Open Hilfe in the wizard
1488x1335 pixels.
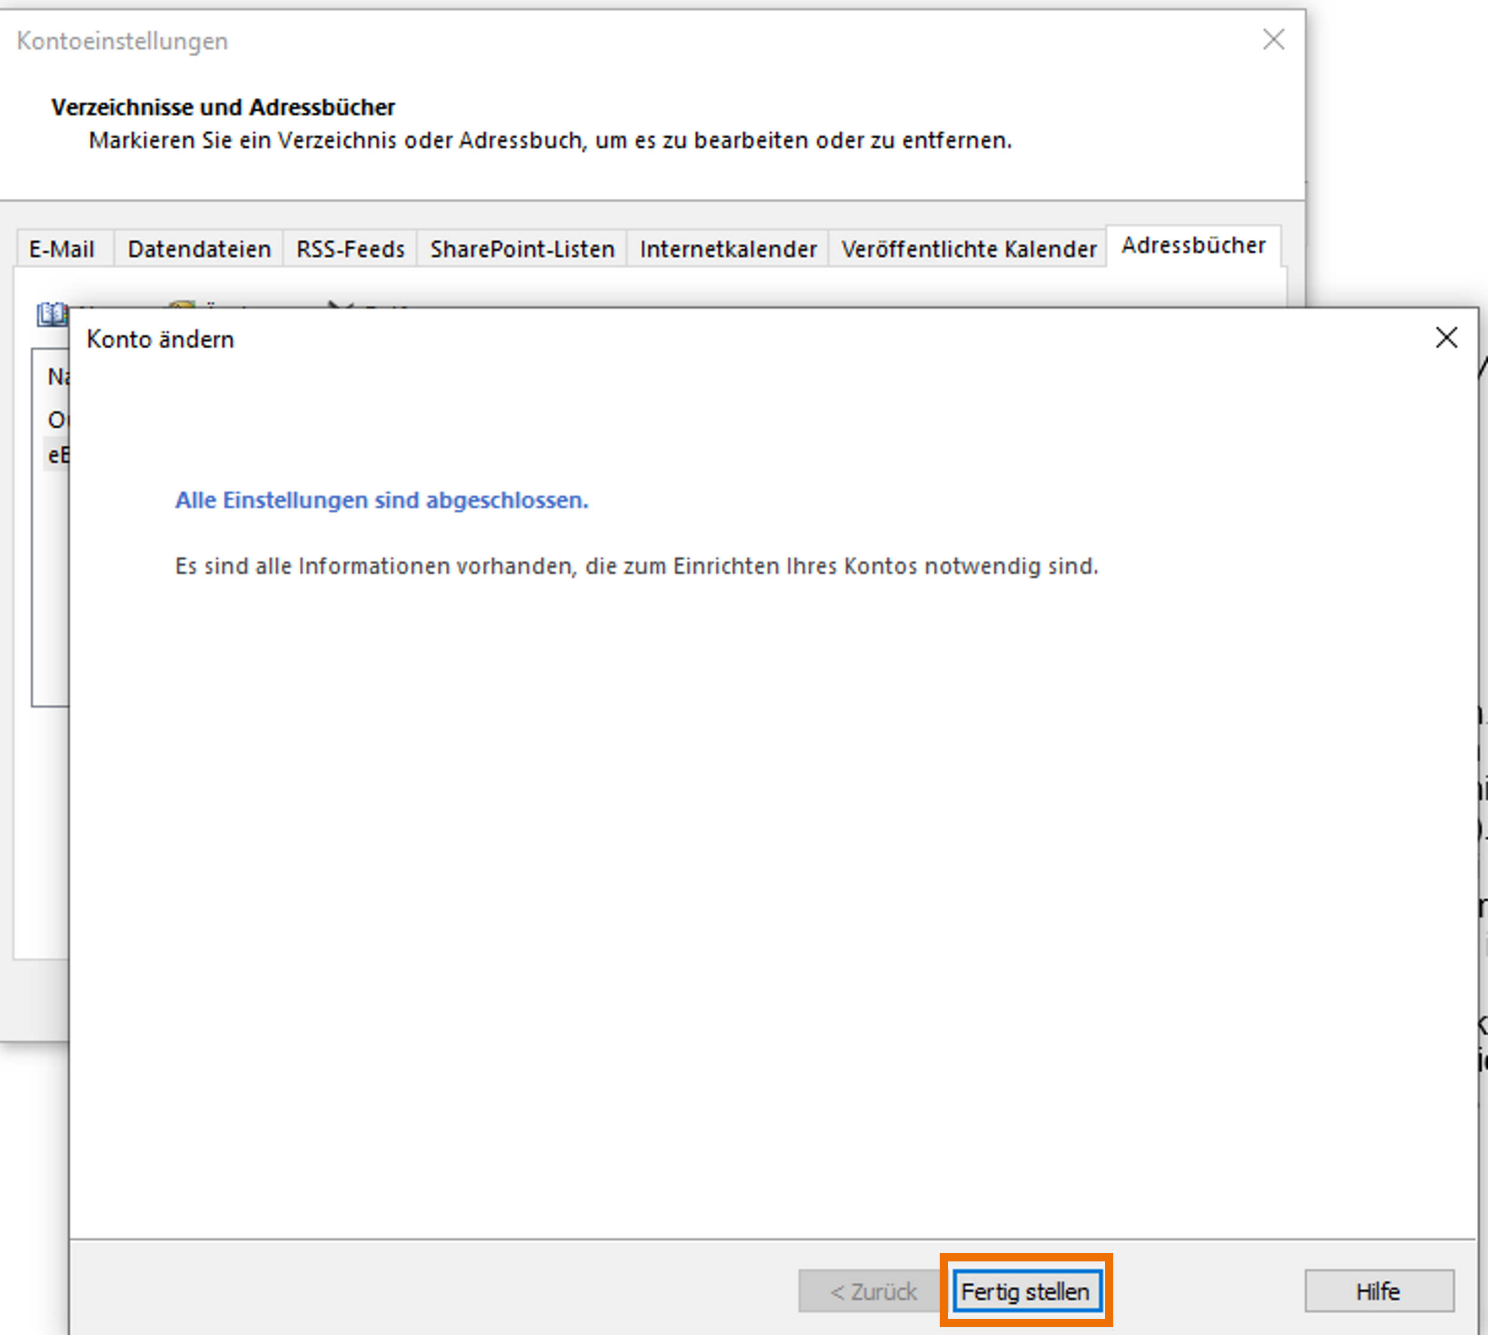[x=1378, y=1291]
